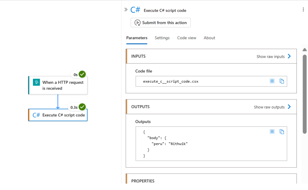The width and height of the screenshot is (308, 190).
Task: Open table view for the Code file input
Action: 272,81
